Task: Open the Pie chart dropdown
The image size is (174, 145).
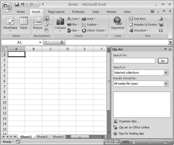Action: pyautogui.click(x=73, y=25)
